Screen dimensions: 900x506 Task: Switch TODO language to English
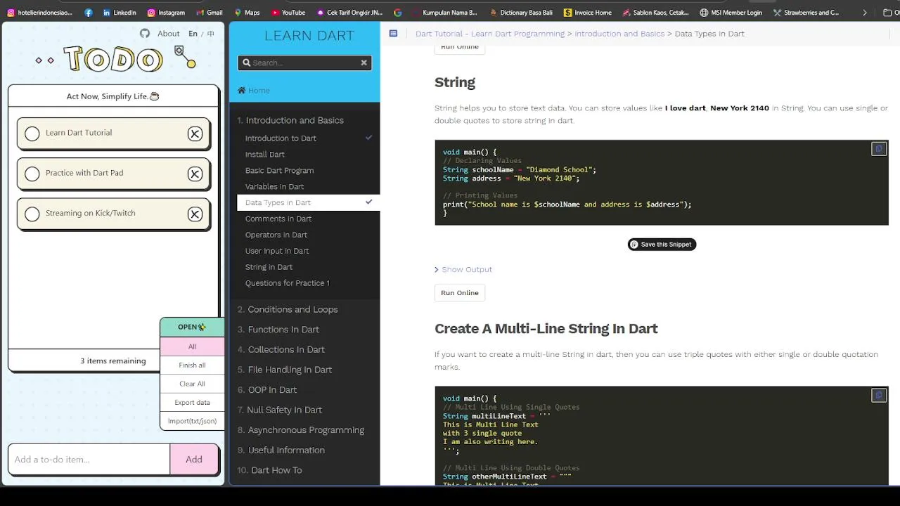click(x=193, y=34)
